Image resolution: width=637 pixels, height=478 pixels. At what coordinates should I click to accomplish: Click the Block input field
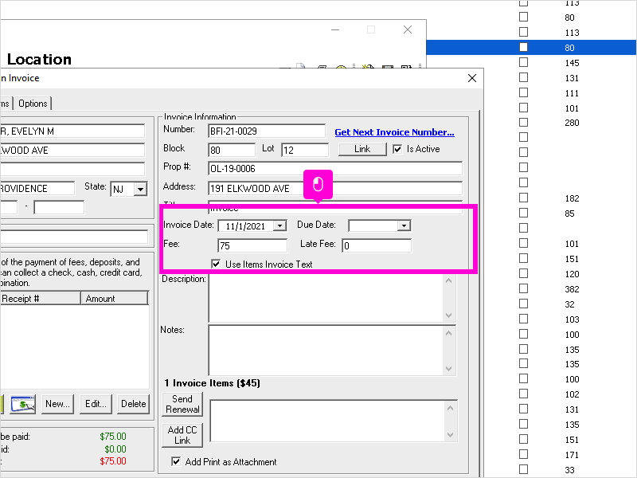point(232,150)
